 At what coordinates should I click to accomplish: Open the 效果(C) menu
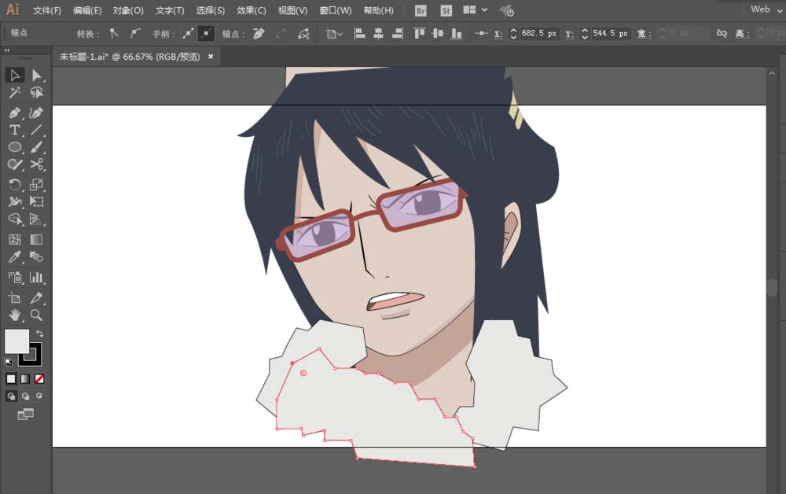click(x=252, y=10)
